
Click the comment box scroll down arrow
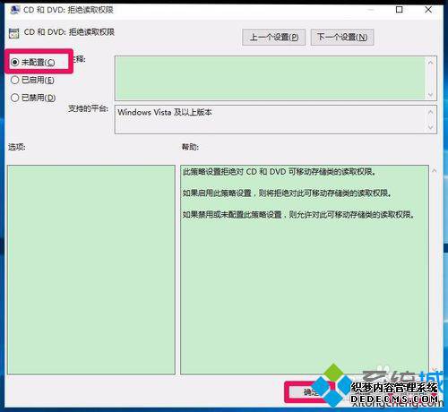pyautogui.click(x=430, y=95)
